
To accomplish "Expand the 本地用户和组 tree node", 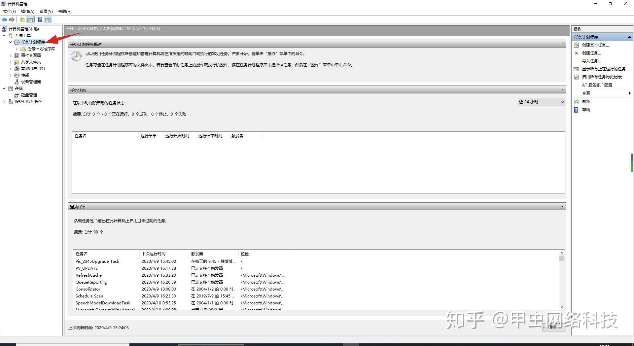I will pyautogui.click(x=10, y=69).
